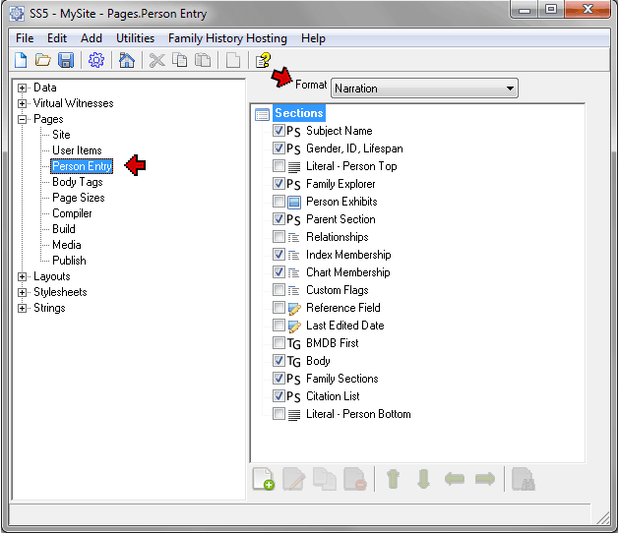619x534 pixels.
Task: Open the Family History Hosting menu
Action: coord(227,38)
